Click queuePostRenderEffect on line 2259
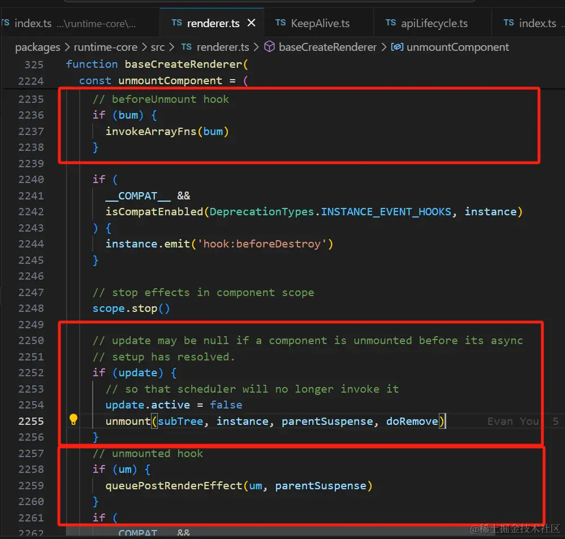Image resolution: width=565 pixels, height=539 pixels. [x=174, y=486]
